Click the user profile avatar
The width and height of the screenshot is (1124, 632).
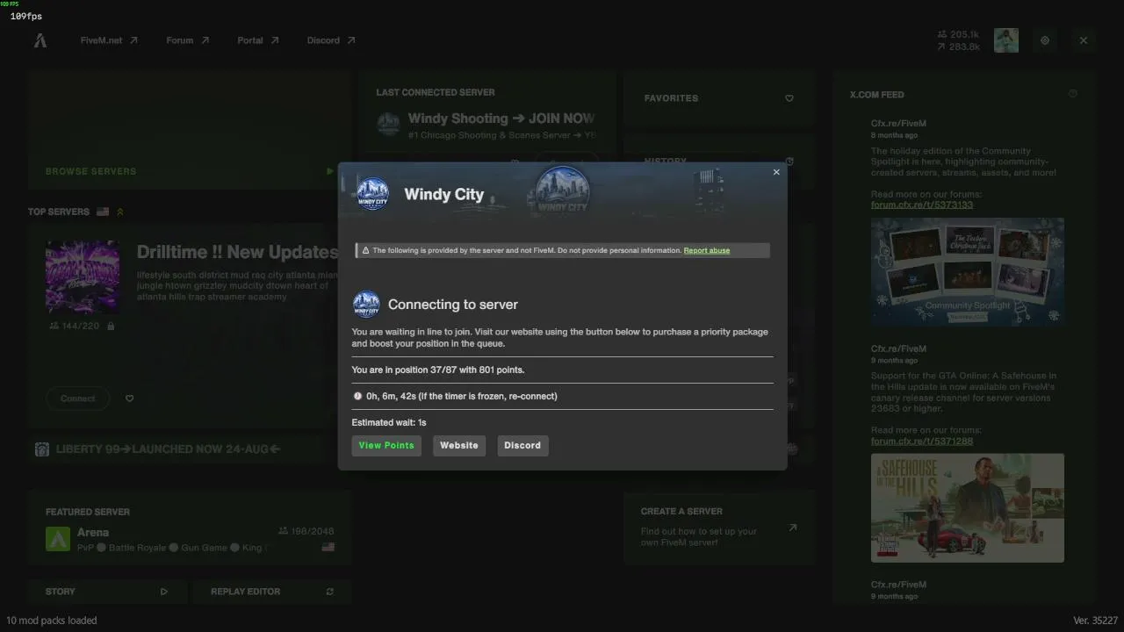[1006, 40]
